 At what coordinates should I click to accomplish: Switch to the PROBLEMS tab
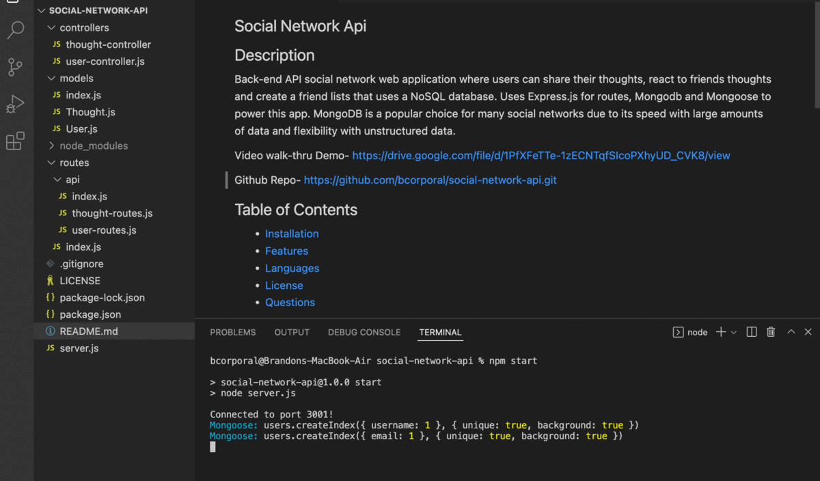pos(232,332)
